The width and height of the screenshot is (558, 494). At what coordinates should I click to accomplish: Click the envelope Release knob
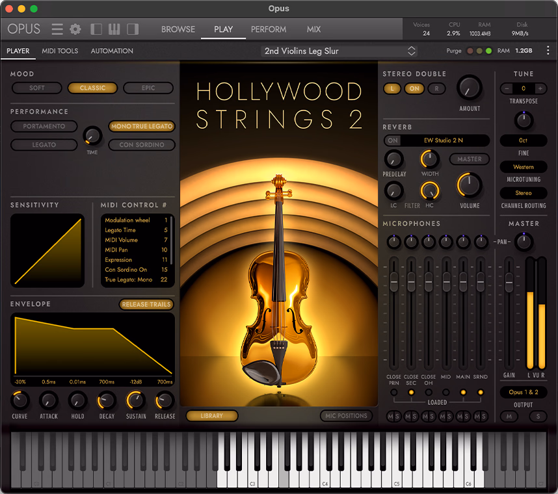coord(165,400)
